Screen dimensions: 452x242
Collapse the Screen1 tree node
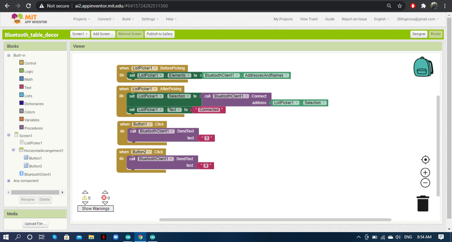coord(9,135)
